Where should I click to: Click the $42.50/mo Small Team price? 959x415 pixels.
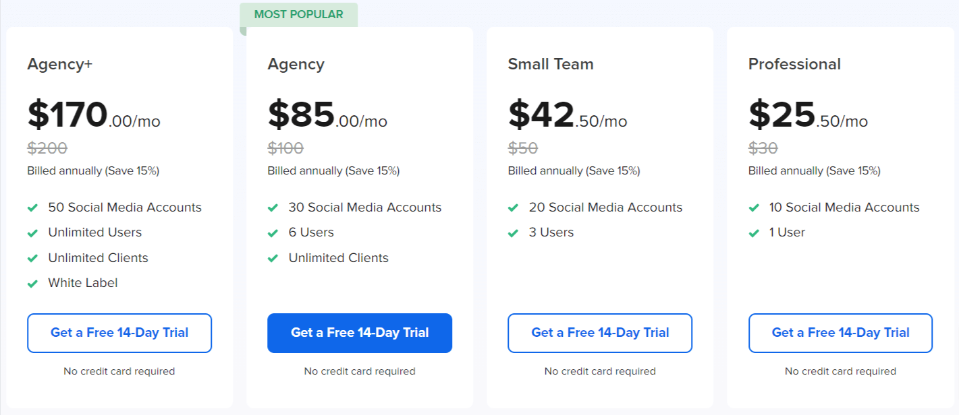pos(567,116)
